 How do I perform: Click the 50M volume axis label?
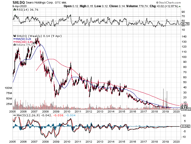pos(9,99)
